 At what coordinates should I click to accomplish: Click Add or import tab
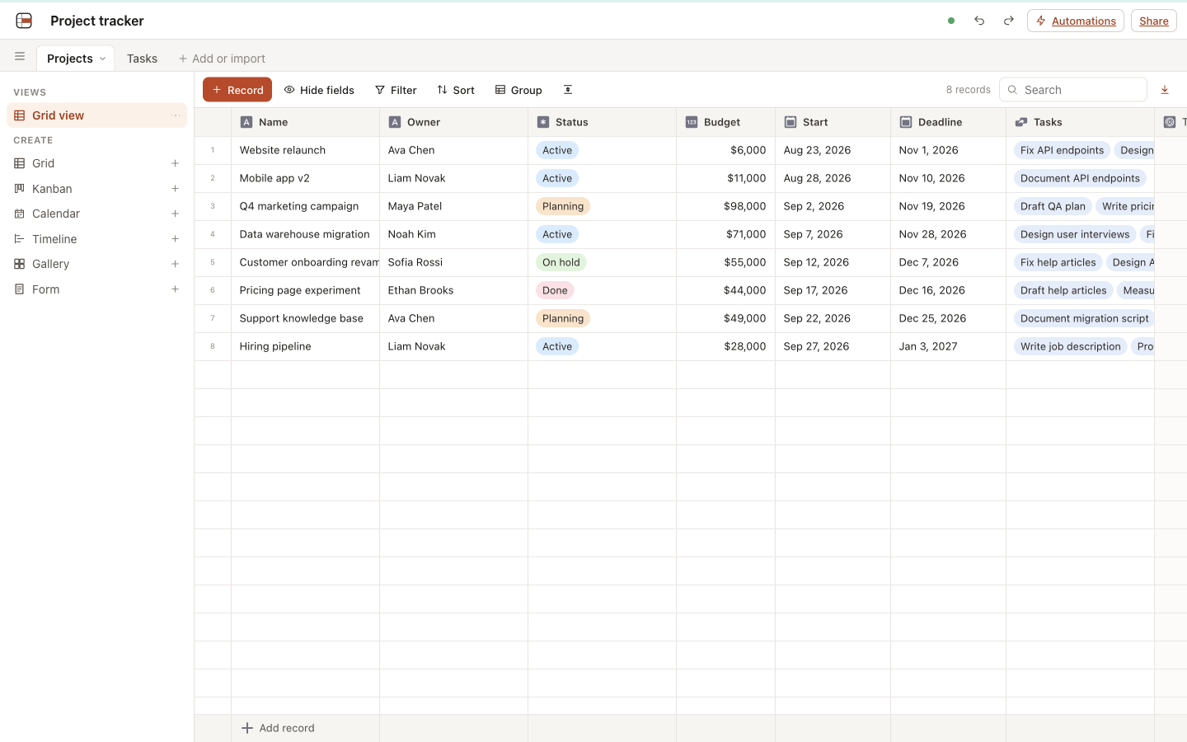[x=222, y=59]
